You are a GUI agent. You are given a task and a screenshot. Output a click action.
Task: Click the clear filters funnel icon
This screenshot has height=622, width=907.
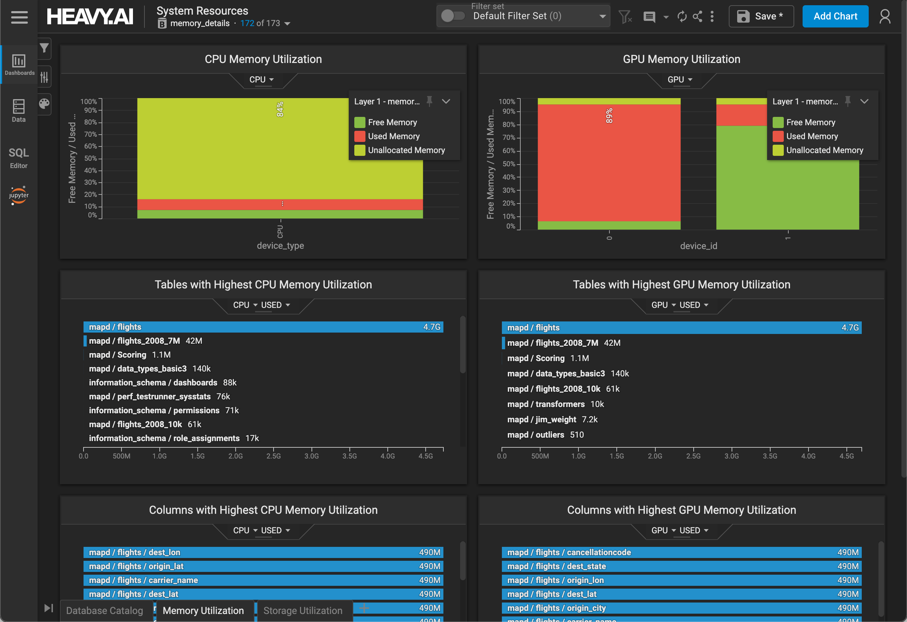(625, 16)
